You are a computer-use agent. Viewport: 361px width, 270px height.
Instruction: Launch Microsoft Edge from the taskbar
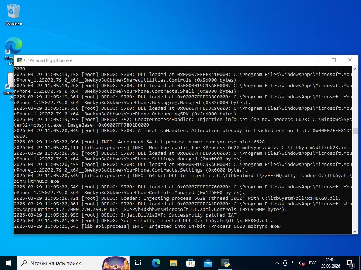(156, 263)
